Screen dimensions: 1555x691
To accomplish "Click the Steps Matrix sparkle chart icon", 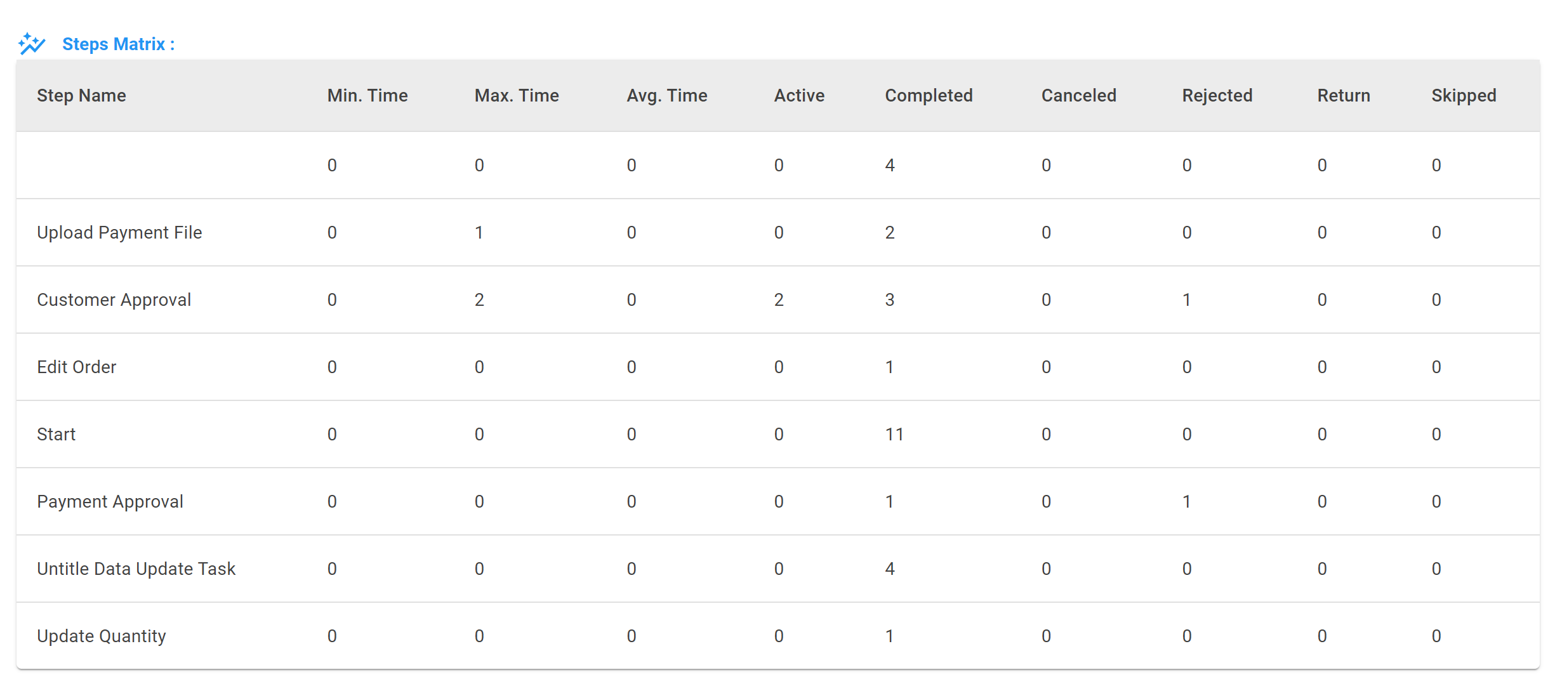I will [32, 44].
